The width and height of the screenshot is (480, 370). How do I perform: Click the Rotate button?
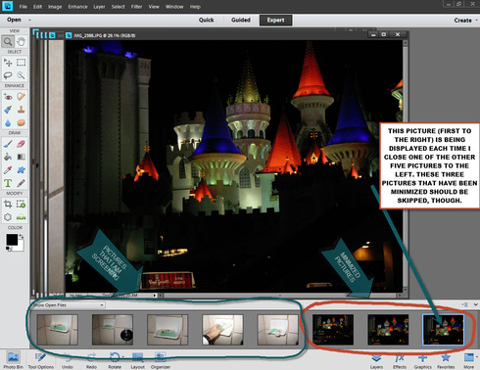click(115, 360)
